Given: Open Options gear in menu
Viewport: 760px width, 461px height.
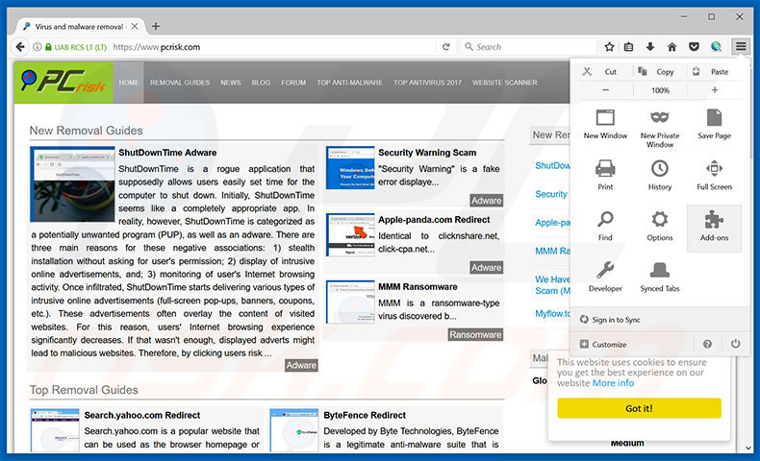Looking at the screenshot, I should click(660, 227).
